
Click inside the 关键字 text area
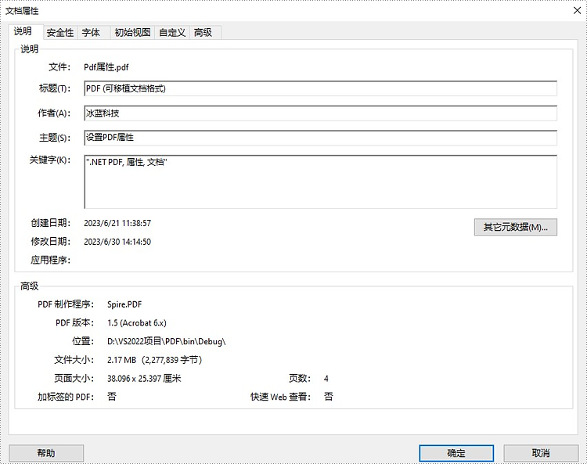(320, 182)
